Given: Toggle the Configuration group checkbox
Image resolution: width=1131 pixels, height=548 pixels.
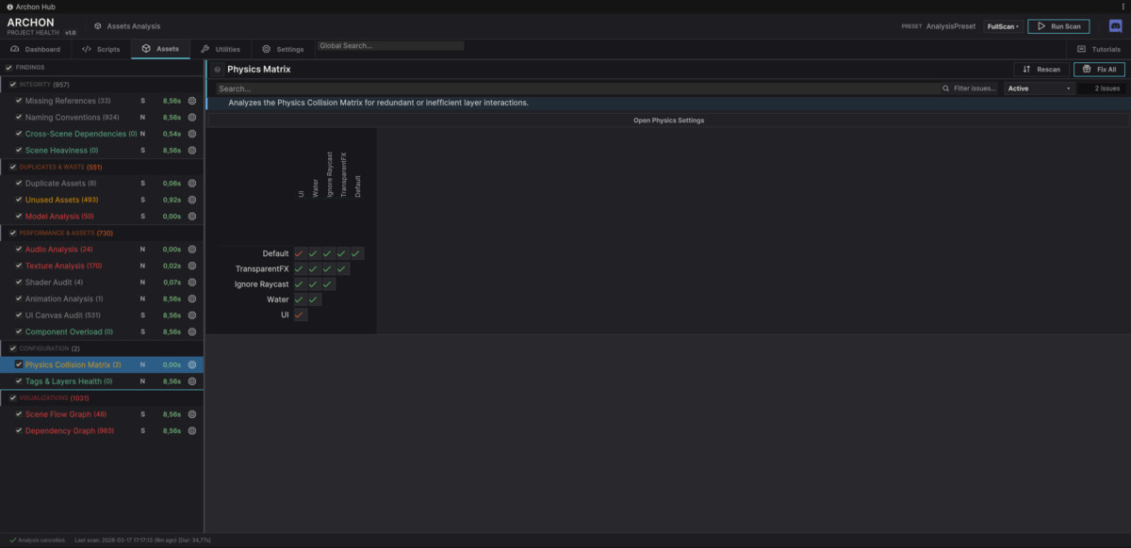Looking at the screenshot, I should [x=12, y=348].
